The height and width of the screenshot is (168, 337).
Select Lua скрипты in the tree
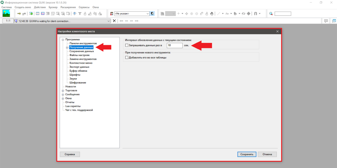pos(73,106)
